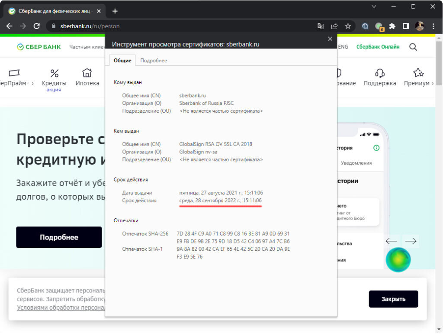Select the Кредиты percent icon
The width and height of the screenshot is (443, 334).
(54, 72)
